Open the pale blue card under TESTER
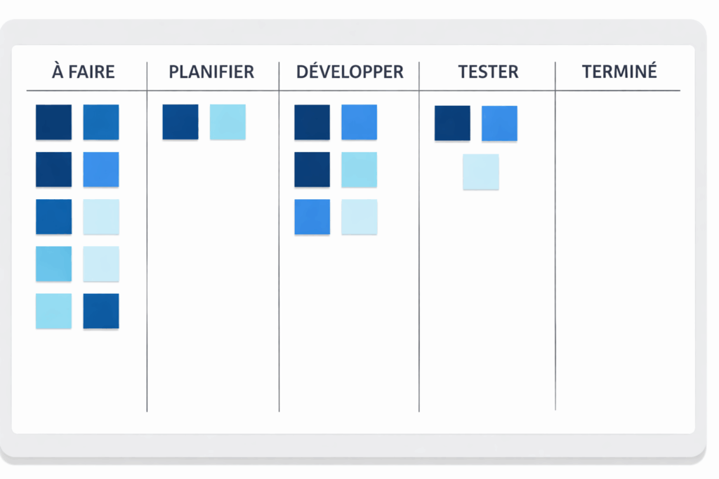 (x=481, y=172)
